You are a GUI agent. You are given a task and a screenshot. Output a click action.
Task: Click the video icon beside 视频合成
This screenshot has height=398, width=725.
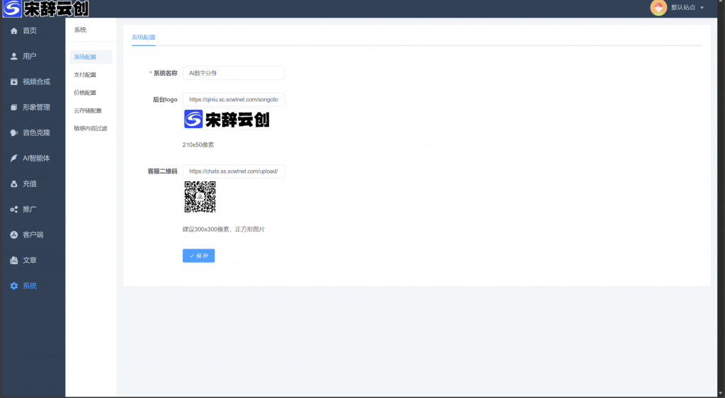[x=14, y=82]
